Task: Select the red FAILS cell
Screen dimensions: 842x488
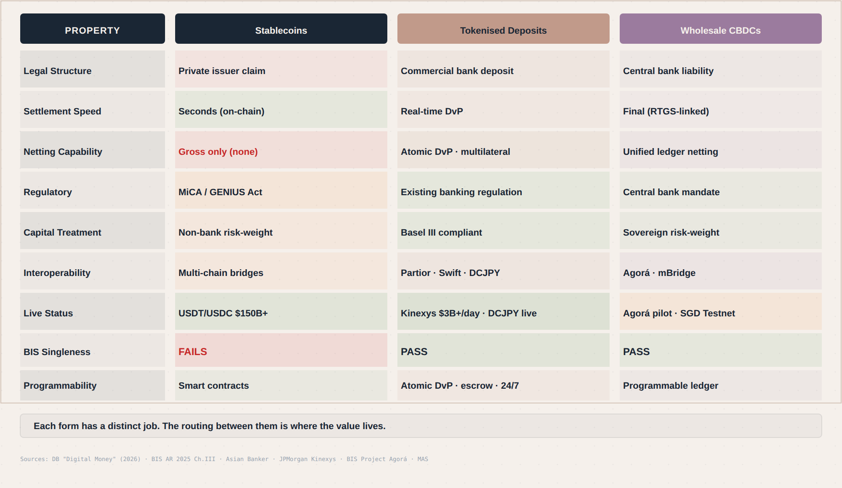Action: (x=281, y=350)
